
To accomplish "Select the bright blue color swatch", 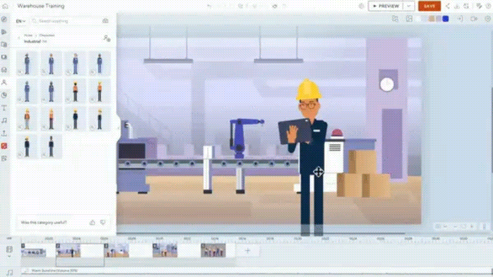I will tap(446, 19).
